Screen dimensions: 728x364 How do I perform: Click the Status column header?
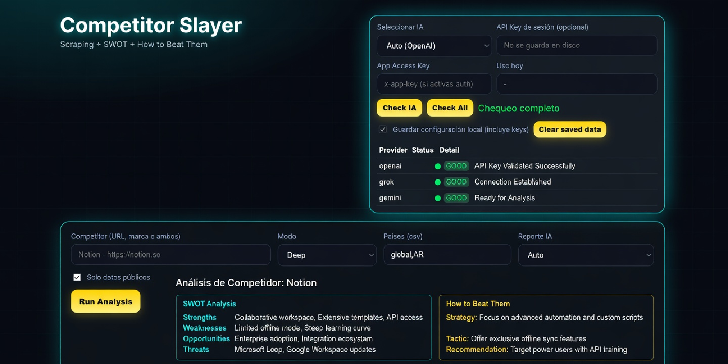(x=423, y=150)
